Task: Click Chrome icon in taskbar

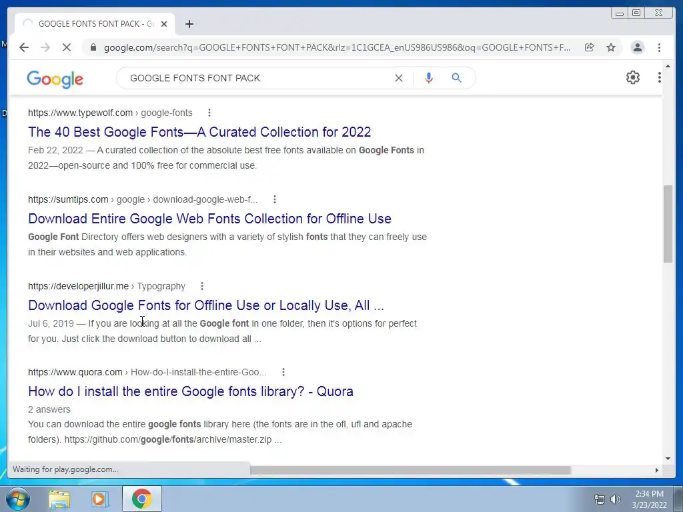Action: [x=142, y=499]
